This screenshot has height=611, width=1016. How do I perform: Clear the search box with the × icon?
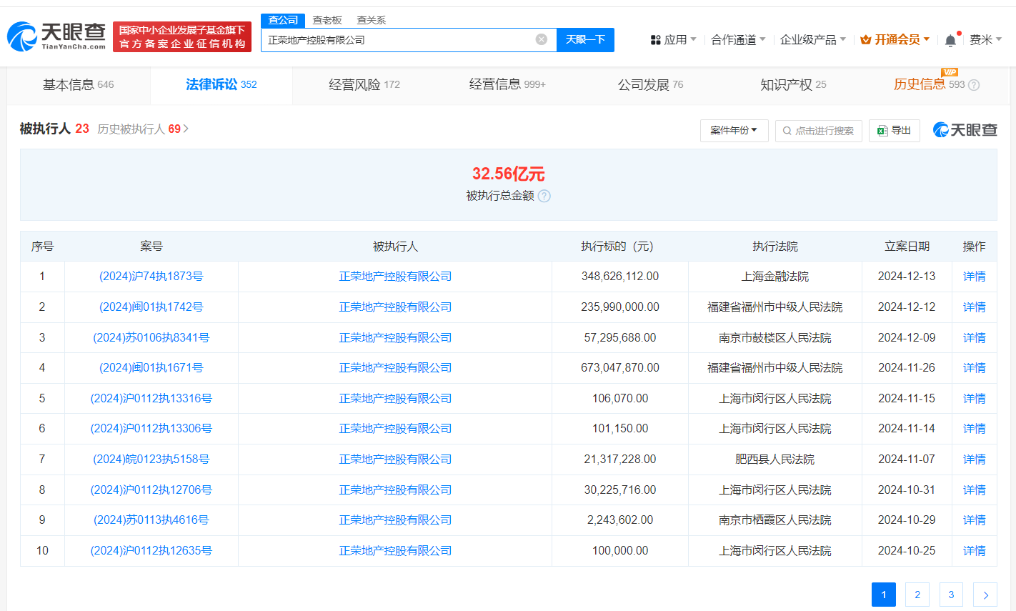[541, 39]
